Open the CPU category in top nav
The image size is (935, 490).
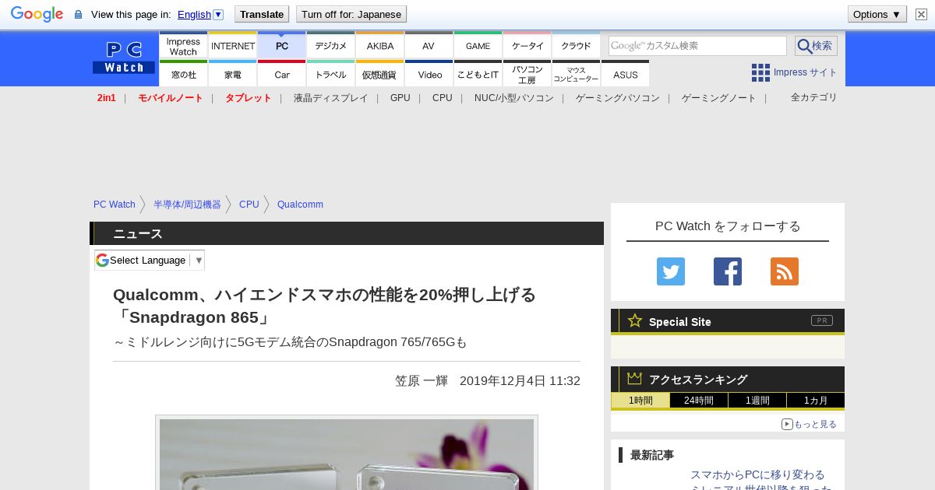[442, 98]
